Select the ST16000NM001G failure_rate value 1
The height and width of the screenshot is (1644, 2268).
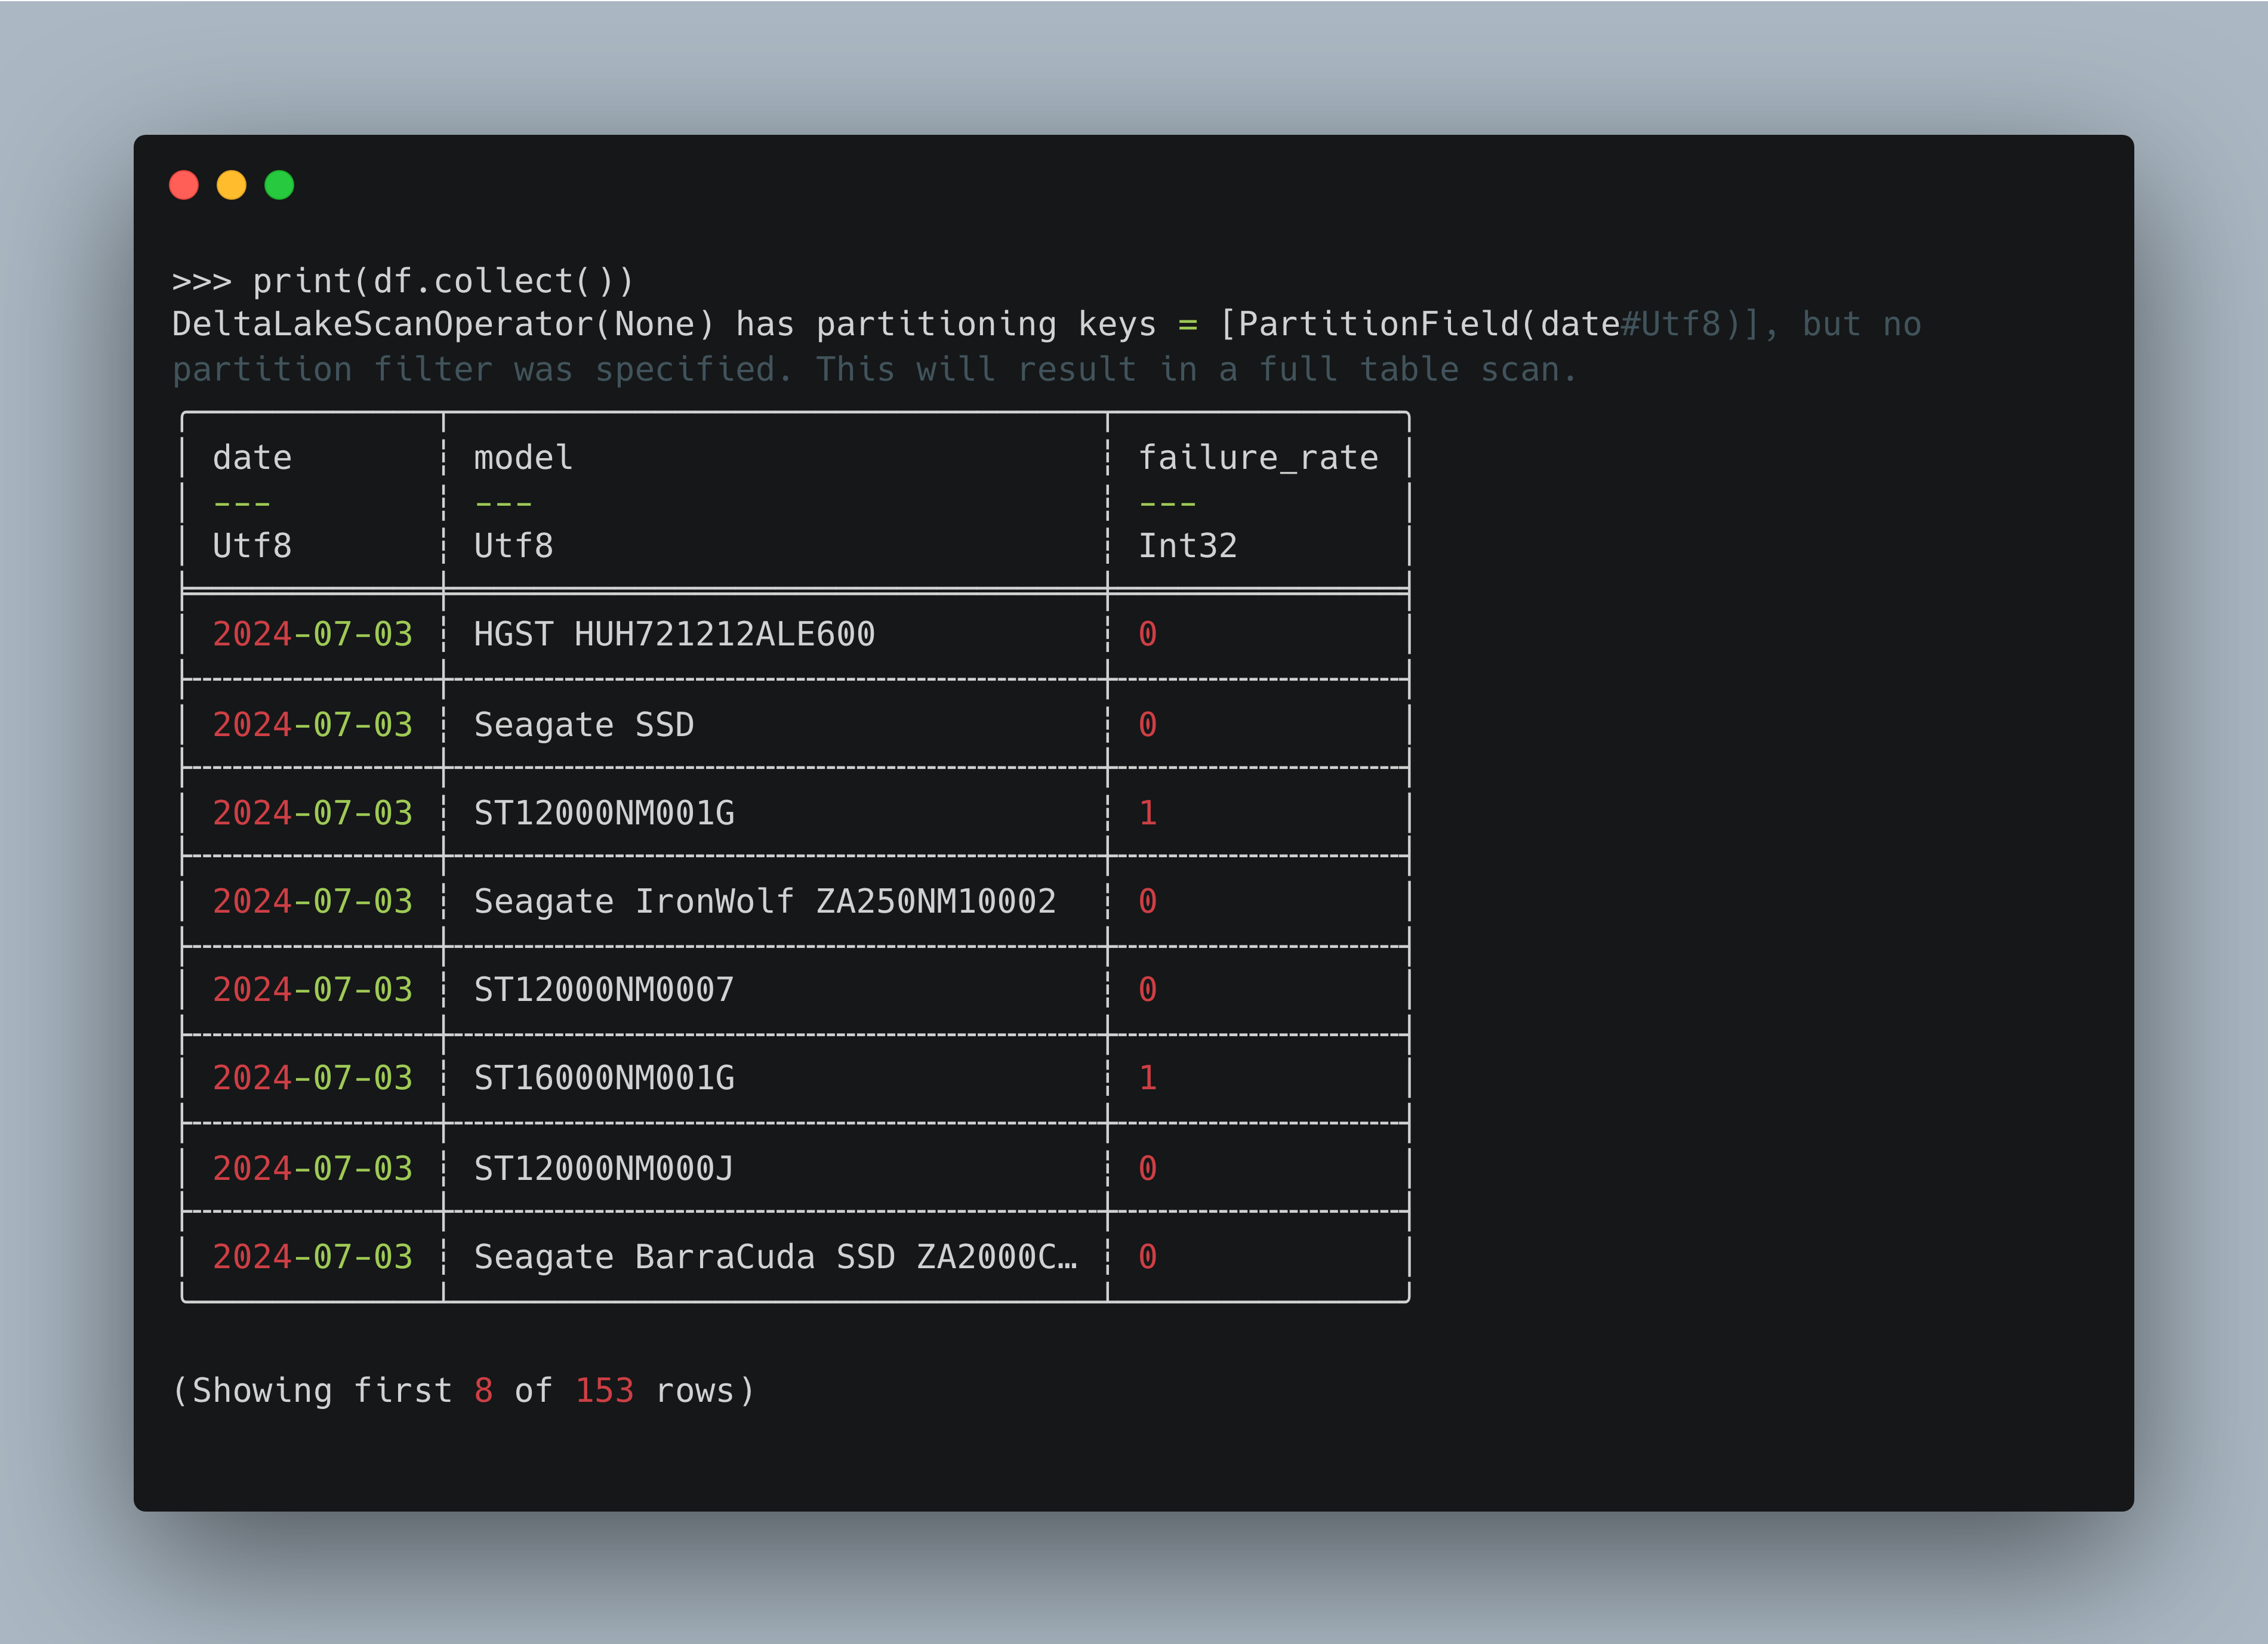click(x=1147, y=1079)
